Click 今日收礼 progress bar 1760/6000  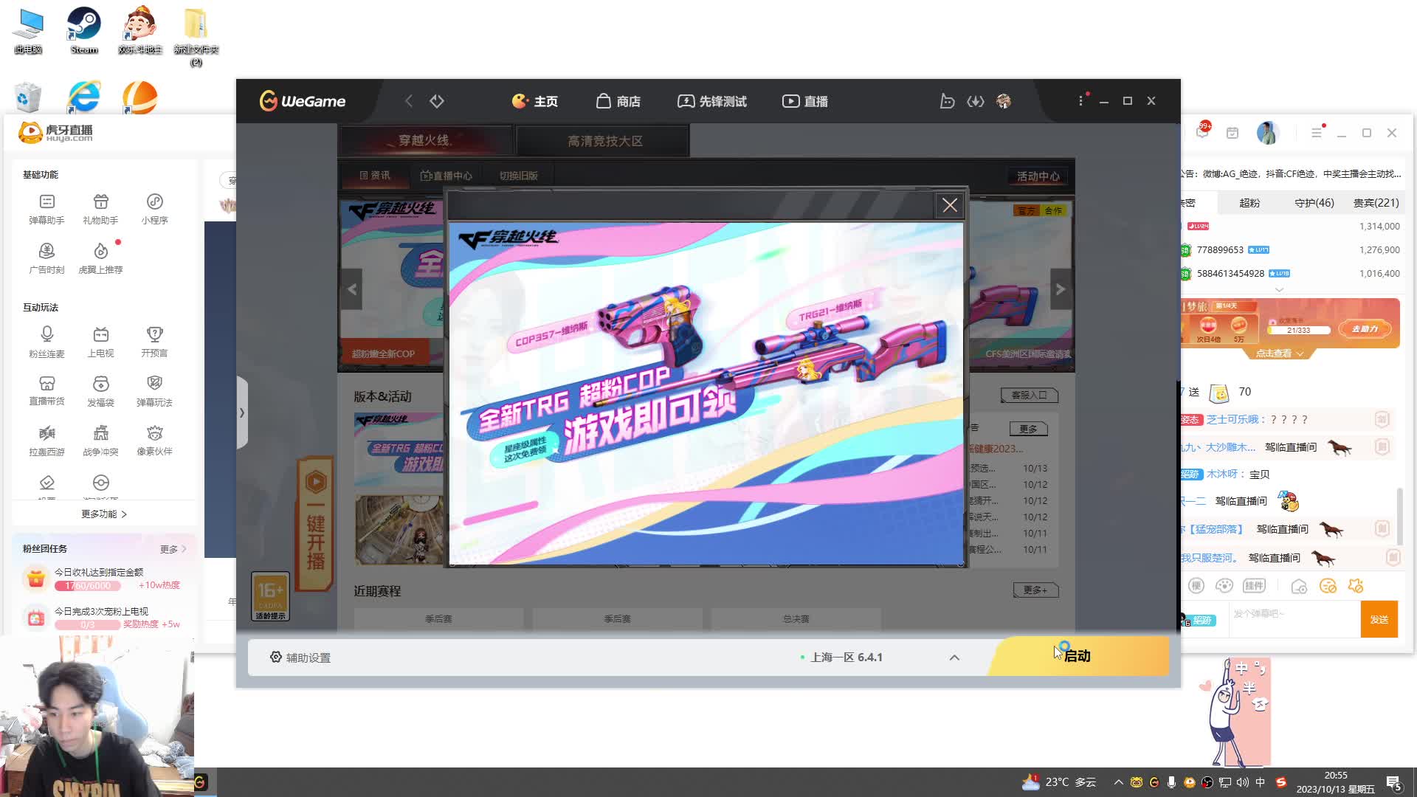tap(87, 585)
